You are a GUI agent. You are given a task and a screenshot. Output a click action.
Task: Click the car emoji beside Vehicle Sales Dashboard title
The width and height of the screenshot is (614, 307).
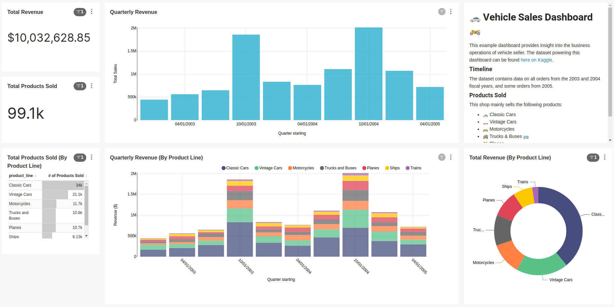coord(475,19)
